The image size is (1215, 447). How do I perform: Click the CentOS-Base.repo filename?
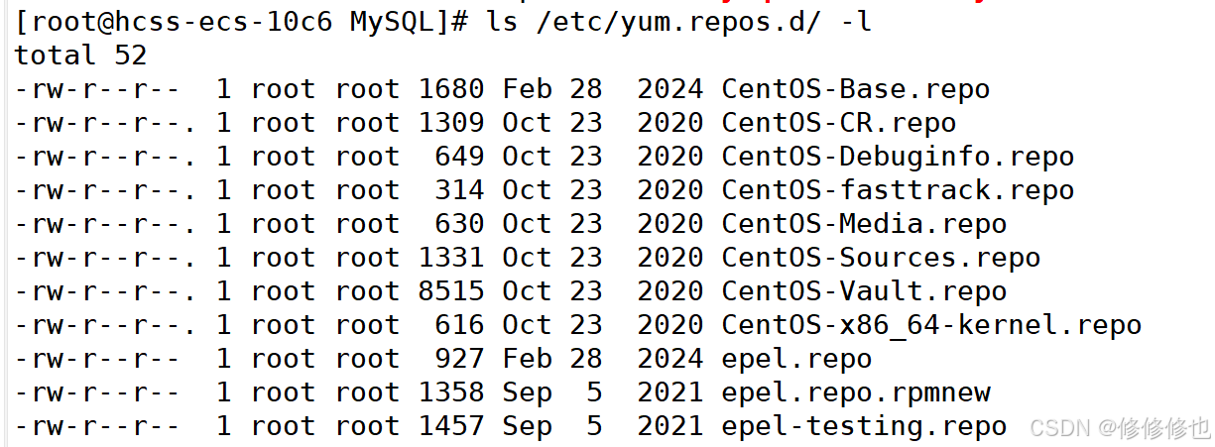[x=855, y=89]
